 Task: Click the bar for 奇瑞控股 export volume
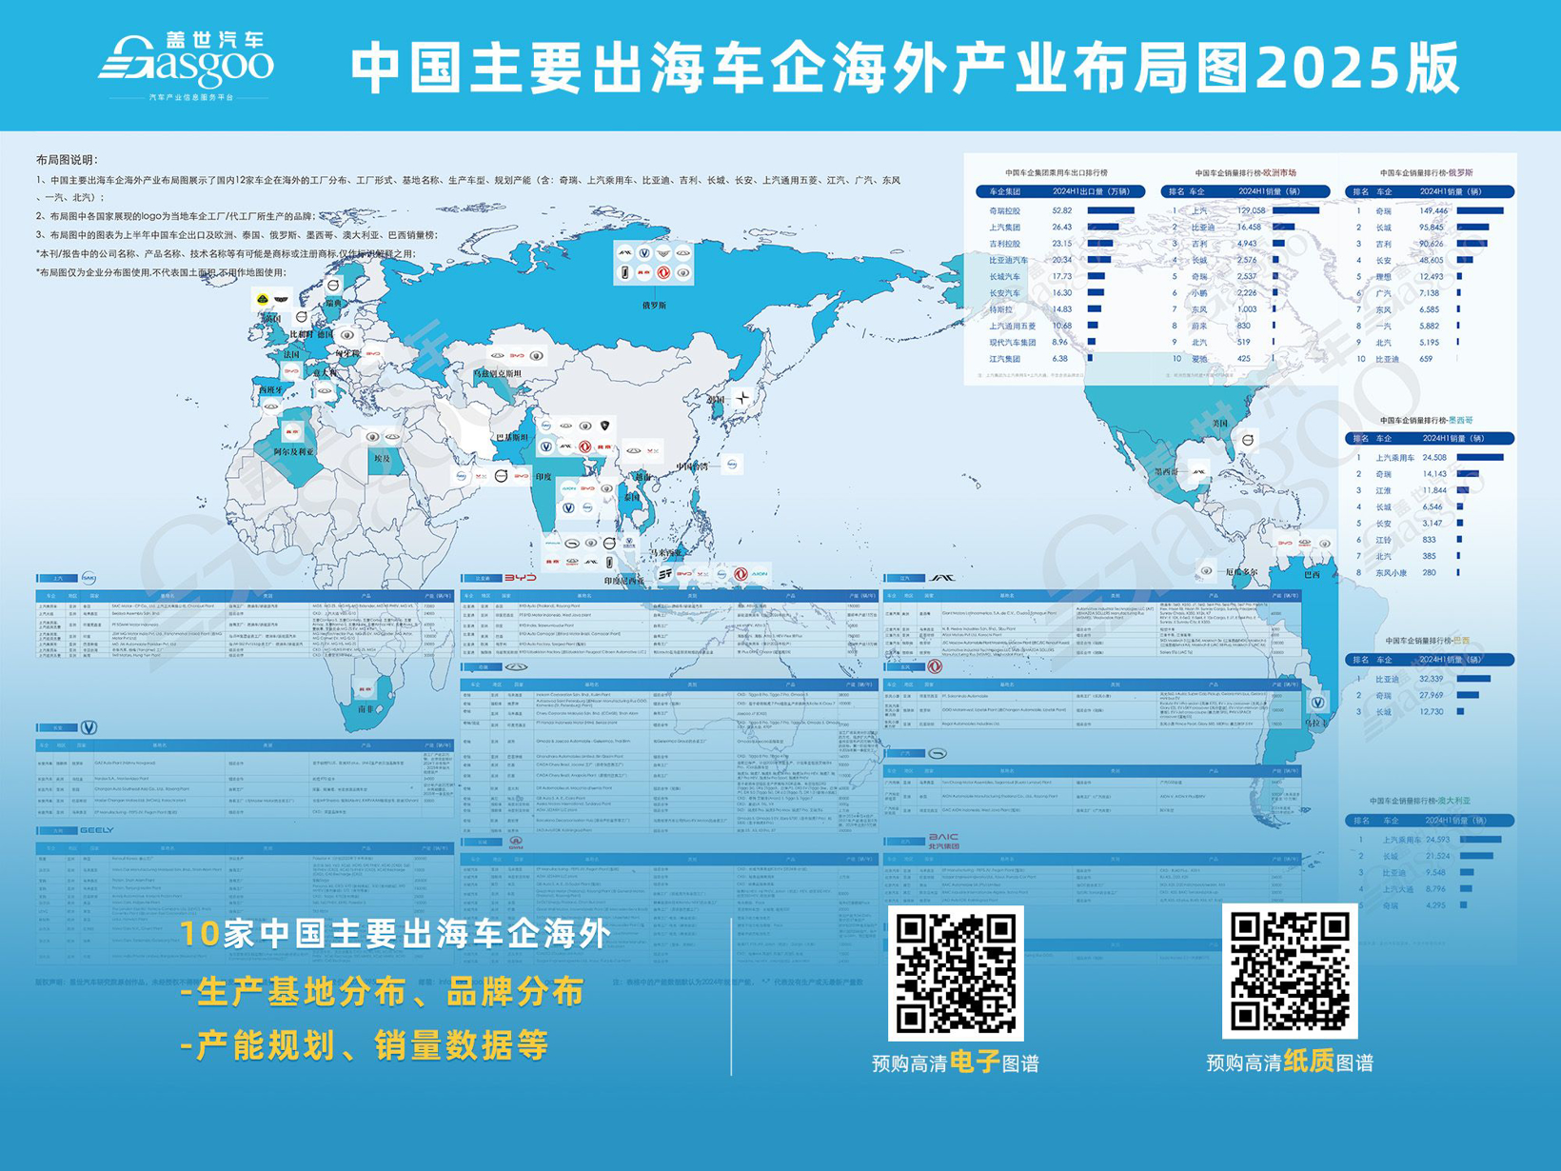point(1111,210)
